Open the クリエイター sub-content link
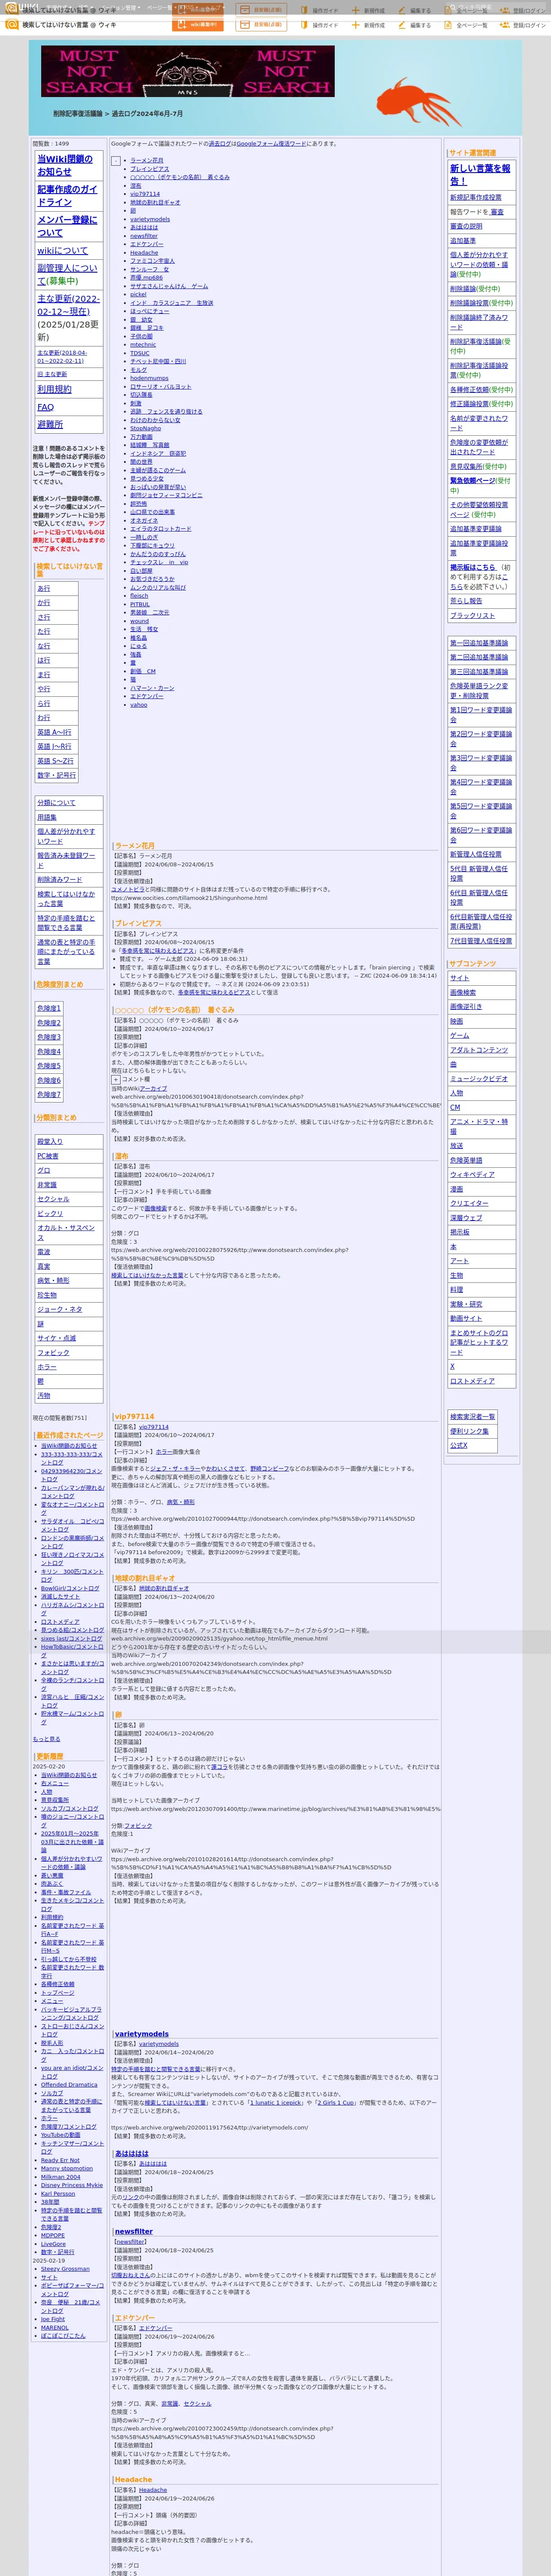The image size is (551, 2576). pyautogui.click(x=469, y=1204)
